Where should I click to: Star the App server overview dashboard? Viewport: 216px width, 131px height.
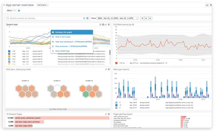coord(4,5)
